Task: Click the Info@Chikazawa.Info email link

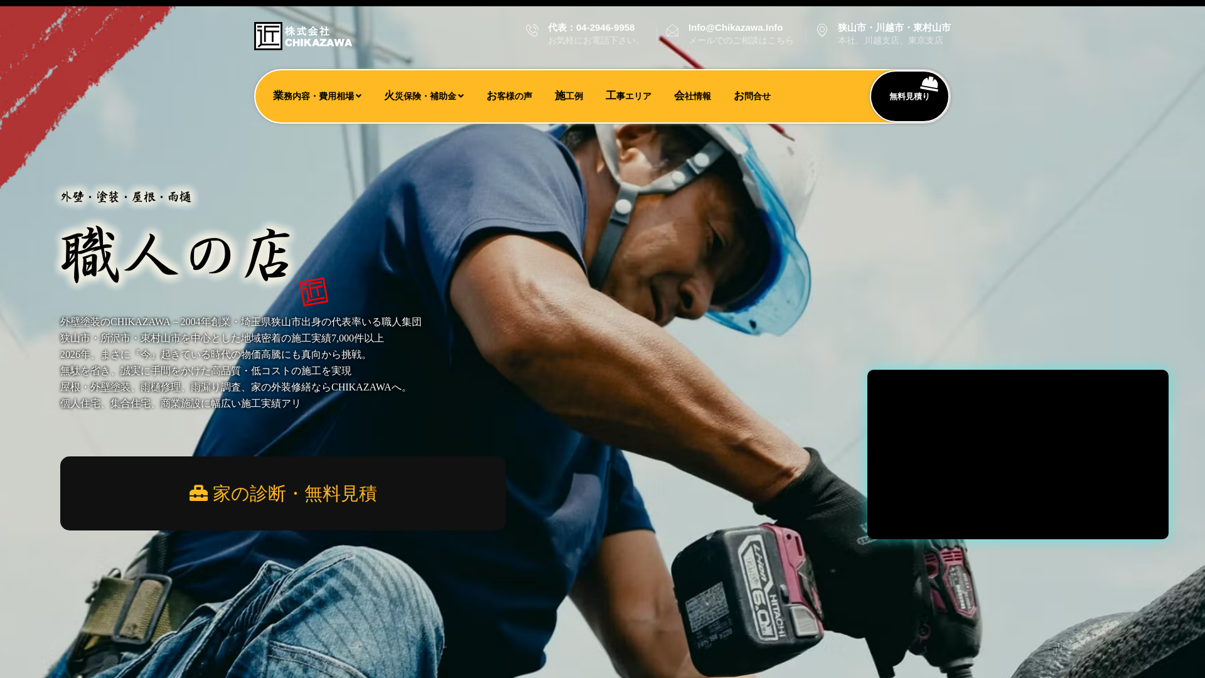Action: click(x=735, y=28)
